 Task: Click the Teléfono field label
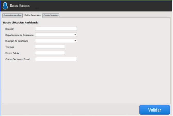[x=10, y=47]
